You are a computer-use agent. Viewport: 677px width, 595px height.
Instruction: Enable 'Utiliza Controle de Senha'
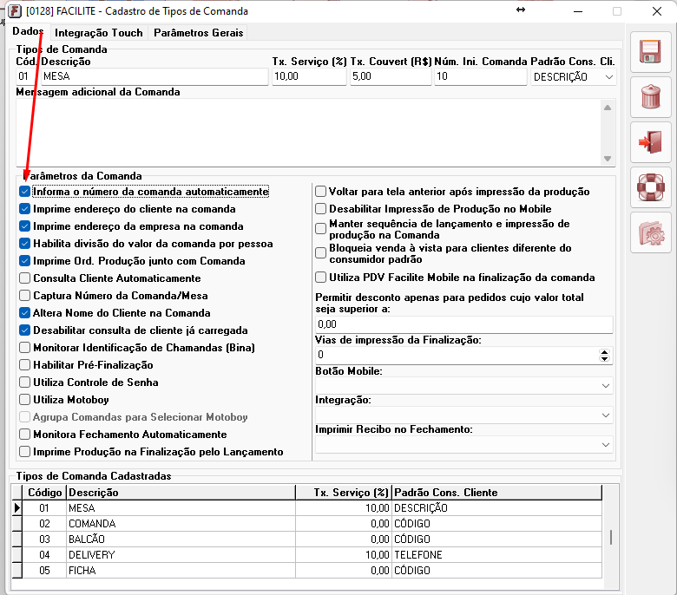point(24,382)
